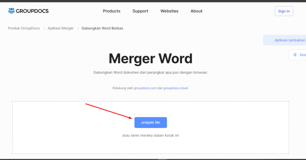Click the 'Gabungkan Word dokumen' description text
Viewport: 306px width, 160px height.
tap(151, 73)
